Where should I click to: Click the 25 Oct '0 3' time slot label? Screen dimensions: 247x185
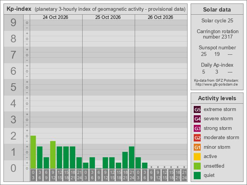pos(86,175)
